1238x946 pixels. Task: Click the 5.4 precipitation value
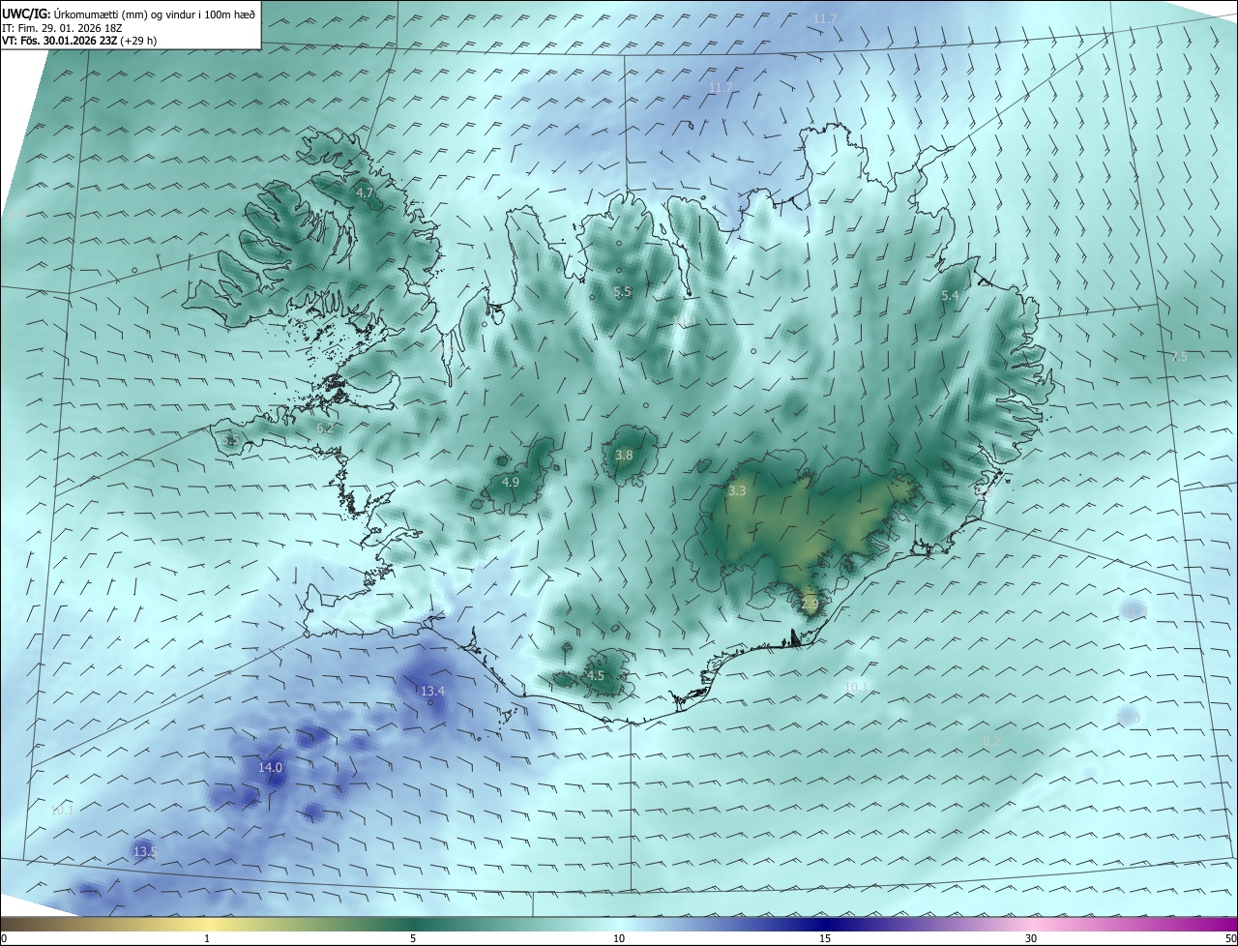tap(950, 295)
